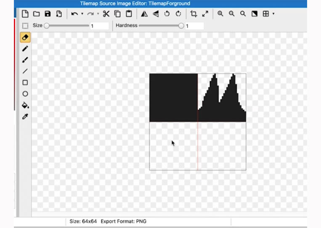Click the solid black tile in canvas
Screen dimensions: 321x228
coord(174,98)
